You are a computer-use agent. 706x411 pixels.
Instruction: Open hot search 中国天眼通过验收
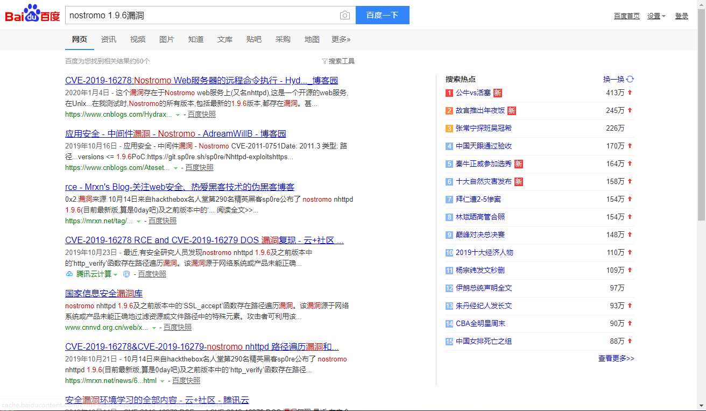[x=484, y=146]
